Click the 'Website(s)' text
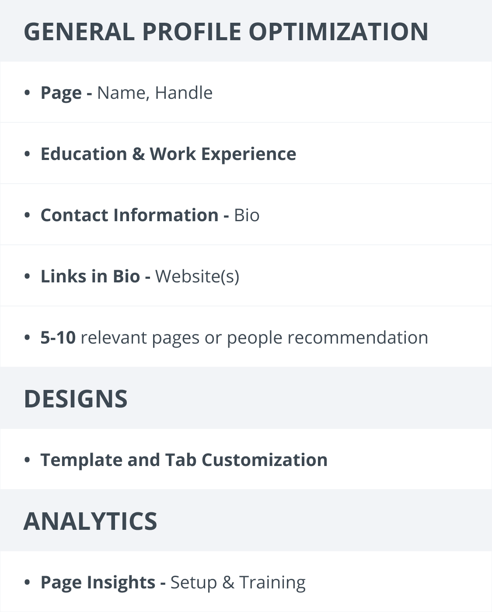 point(197,277)
